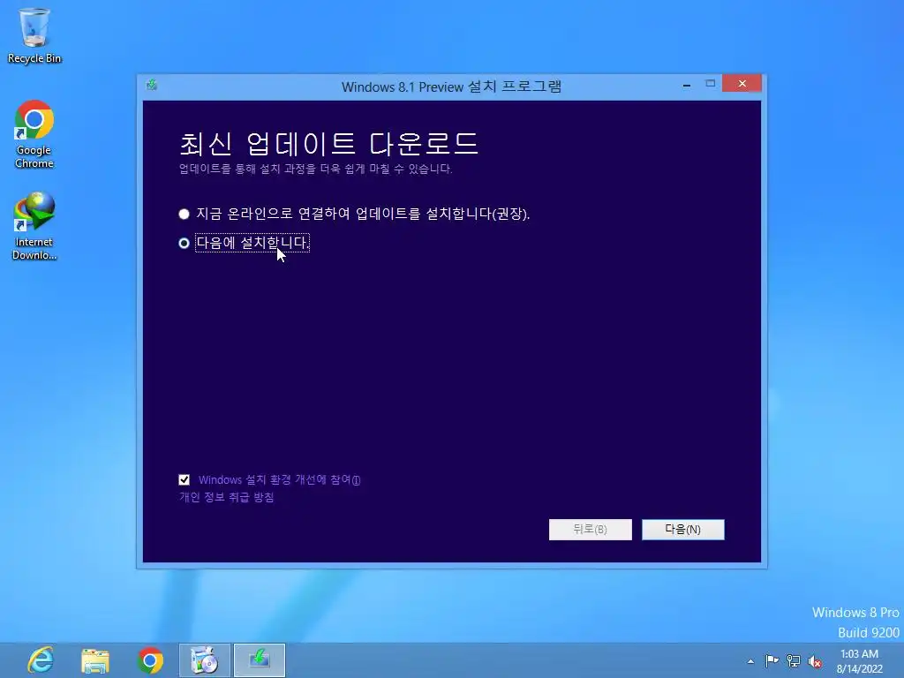Open the clock showing 1:03 AM

tap(860, 661)
